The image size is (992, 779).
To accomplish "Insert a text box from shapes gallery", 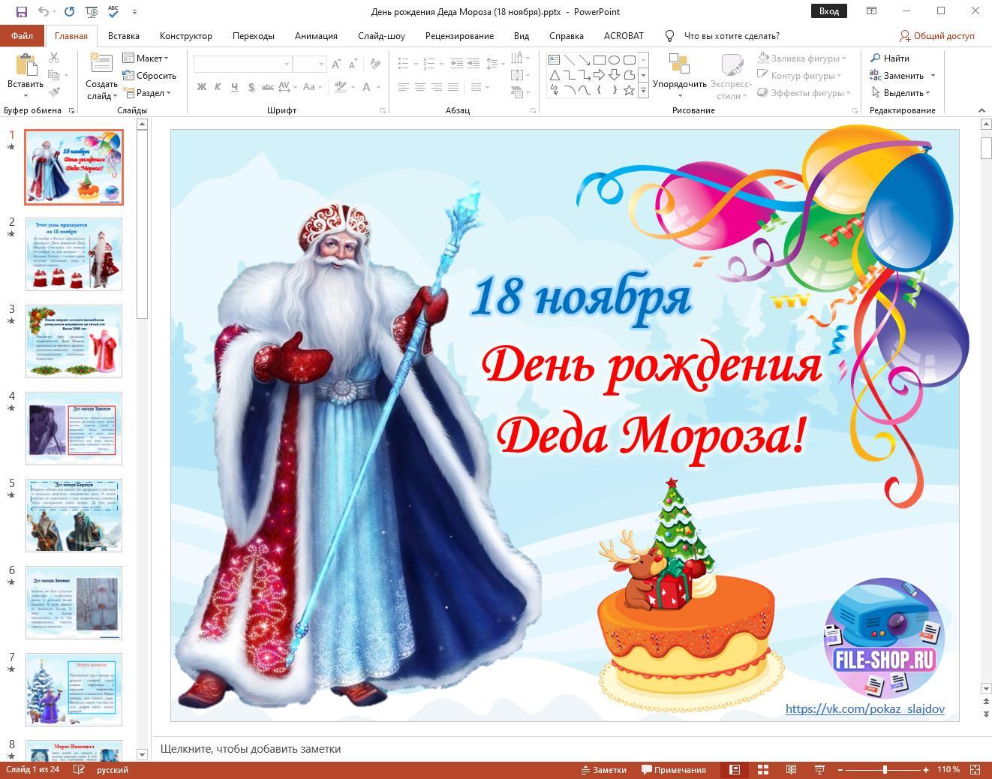I will point(554,59).
